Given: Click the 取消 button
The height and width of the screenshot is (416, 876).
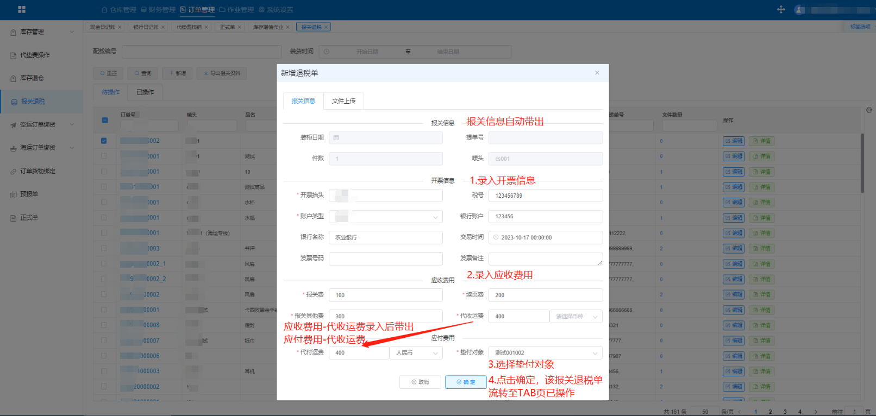Looking at the screenshot, I should click(420, 382).
